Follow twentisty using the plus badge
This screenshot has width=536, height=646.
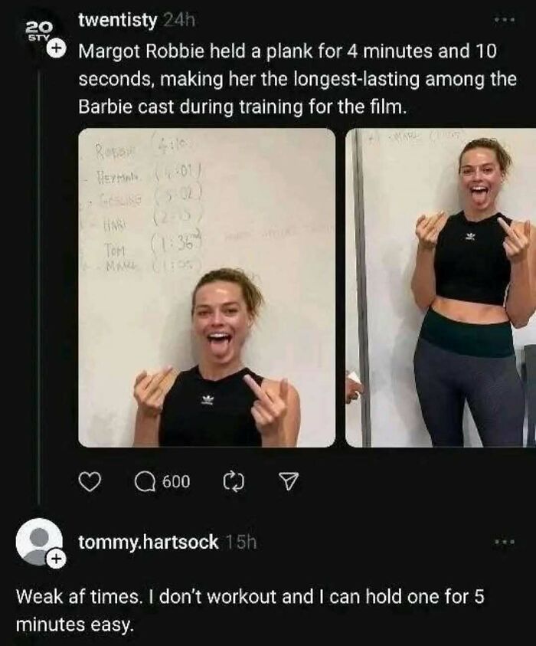click(55, 48)
